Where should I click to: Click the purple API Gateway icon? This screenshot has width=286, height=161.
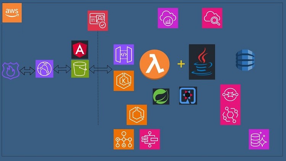(124, 55)
